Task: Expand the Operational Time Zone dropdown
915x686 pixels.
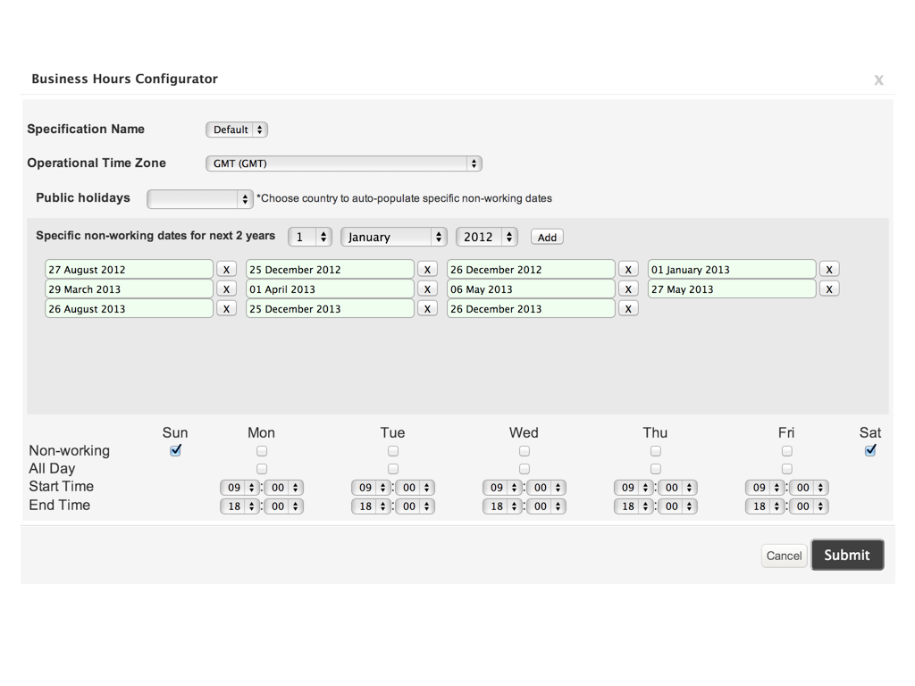Action: coord(344,163)
